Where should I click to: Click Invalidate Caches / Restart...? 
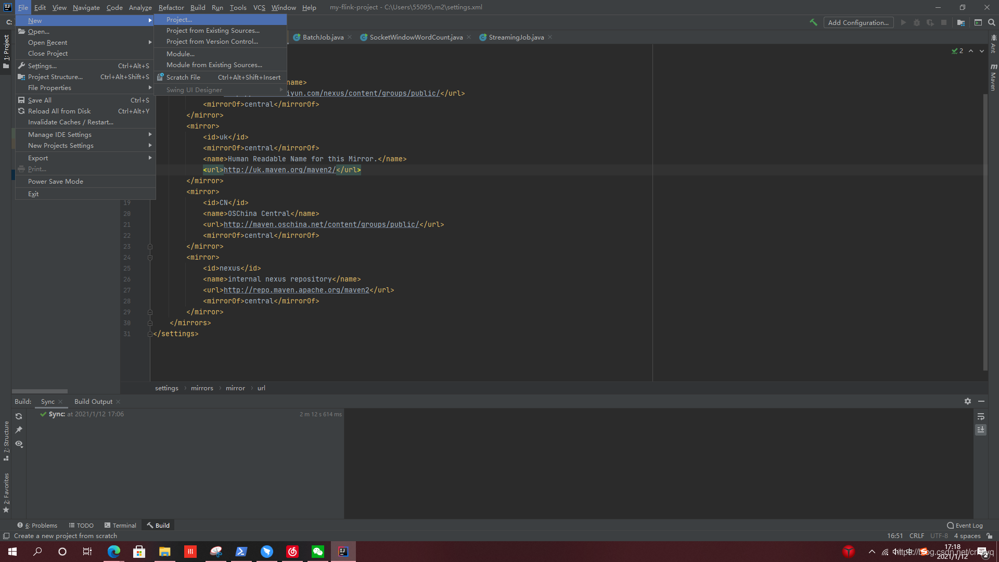point(85,122)
